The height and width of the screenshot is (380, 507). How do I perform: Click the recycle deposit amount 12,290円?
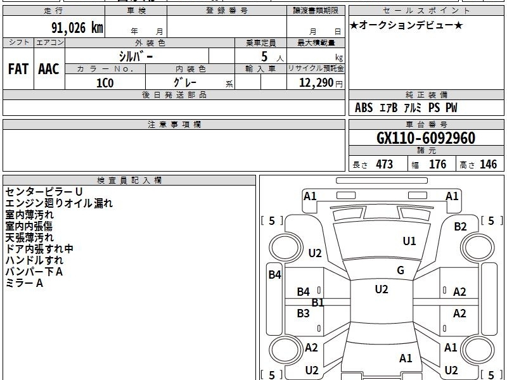click(321, 83)
